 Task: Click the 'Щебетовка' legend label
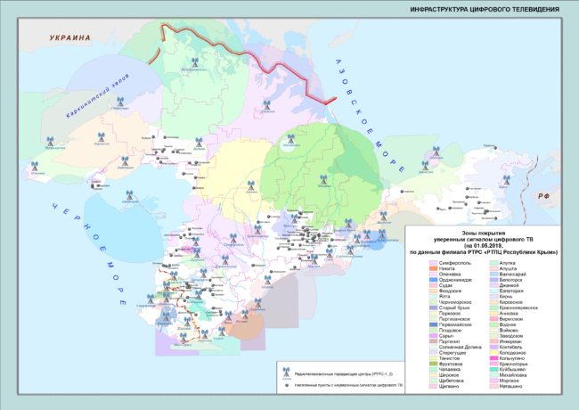452,381
